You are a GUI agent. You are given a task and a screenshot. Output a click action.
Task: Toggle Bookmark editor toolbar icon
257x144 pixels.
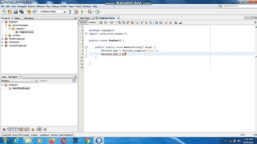151,23
